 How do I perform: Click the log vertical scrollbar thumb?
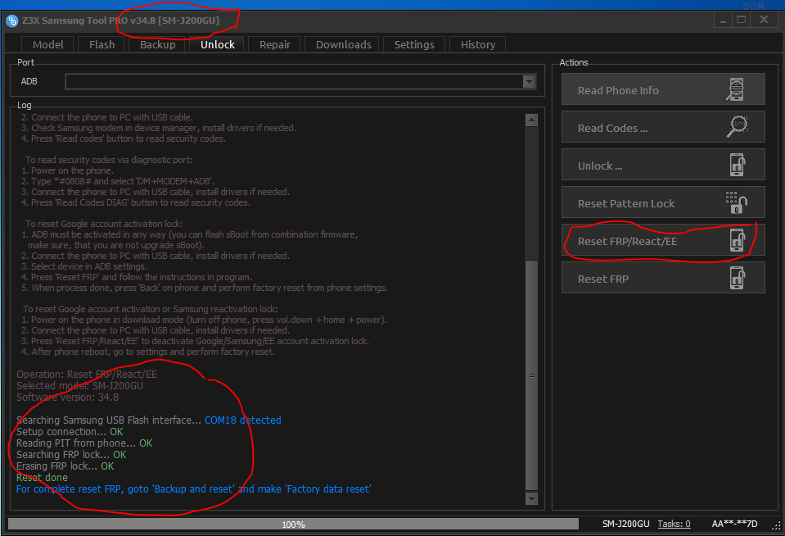(531, 375)
